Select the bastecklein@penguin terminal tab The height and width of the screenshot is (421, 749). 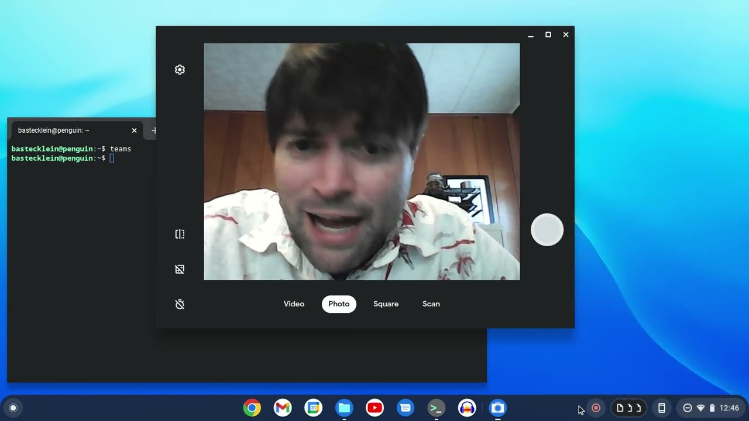76,130
